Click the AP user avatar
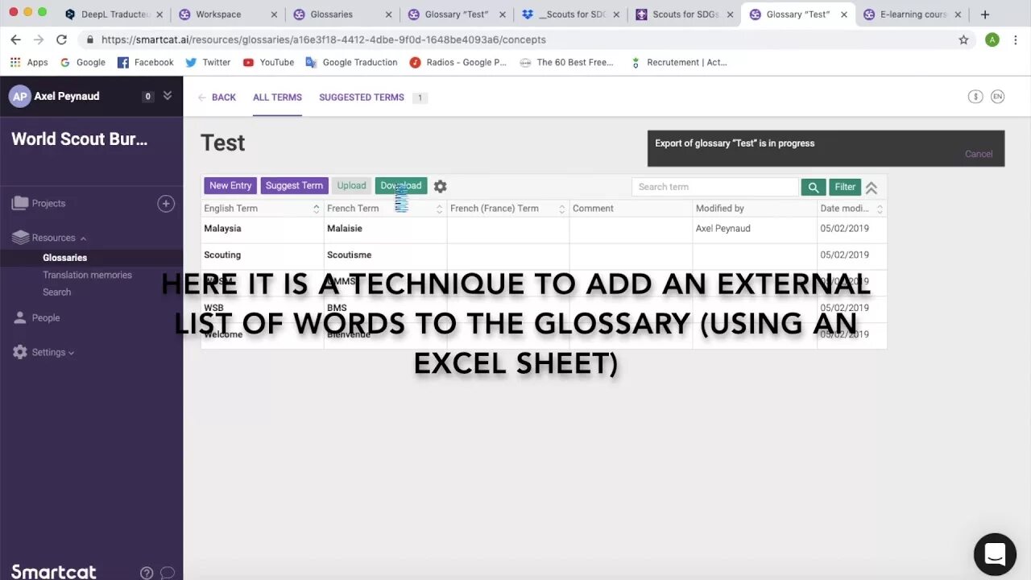This screenshot has width=1031, height=580. pyautogui.click(x=19, y=97)
